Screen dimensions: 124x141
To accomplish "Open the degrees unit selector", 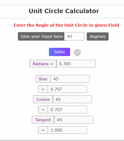I will click(x=98, y=36).
